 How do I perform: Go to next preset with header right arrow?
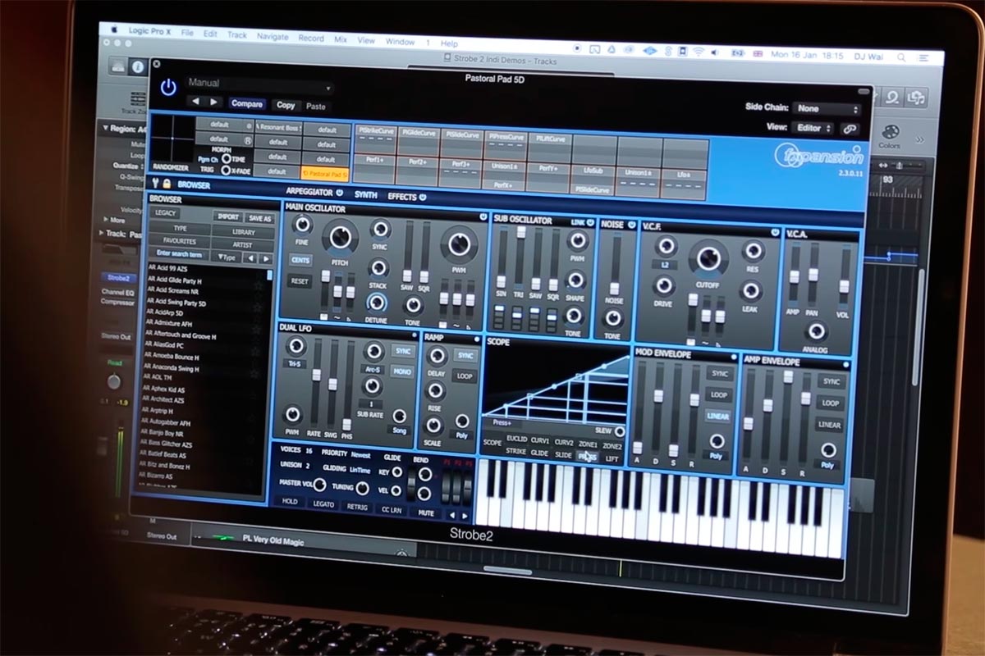coord(214,102)
